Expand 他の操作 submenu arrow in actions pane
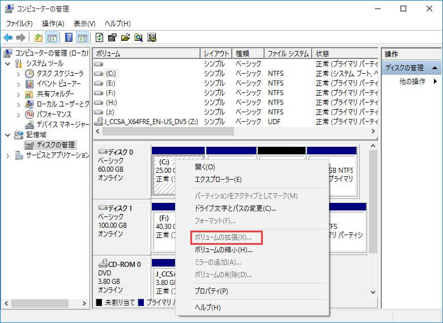443x323 pixels. coord(435,82)
